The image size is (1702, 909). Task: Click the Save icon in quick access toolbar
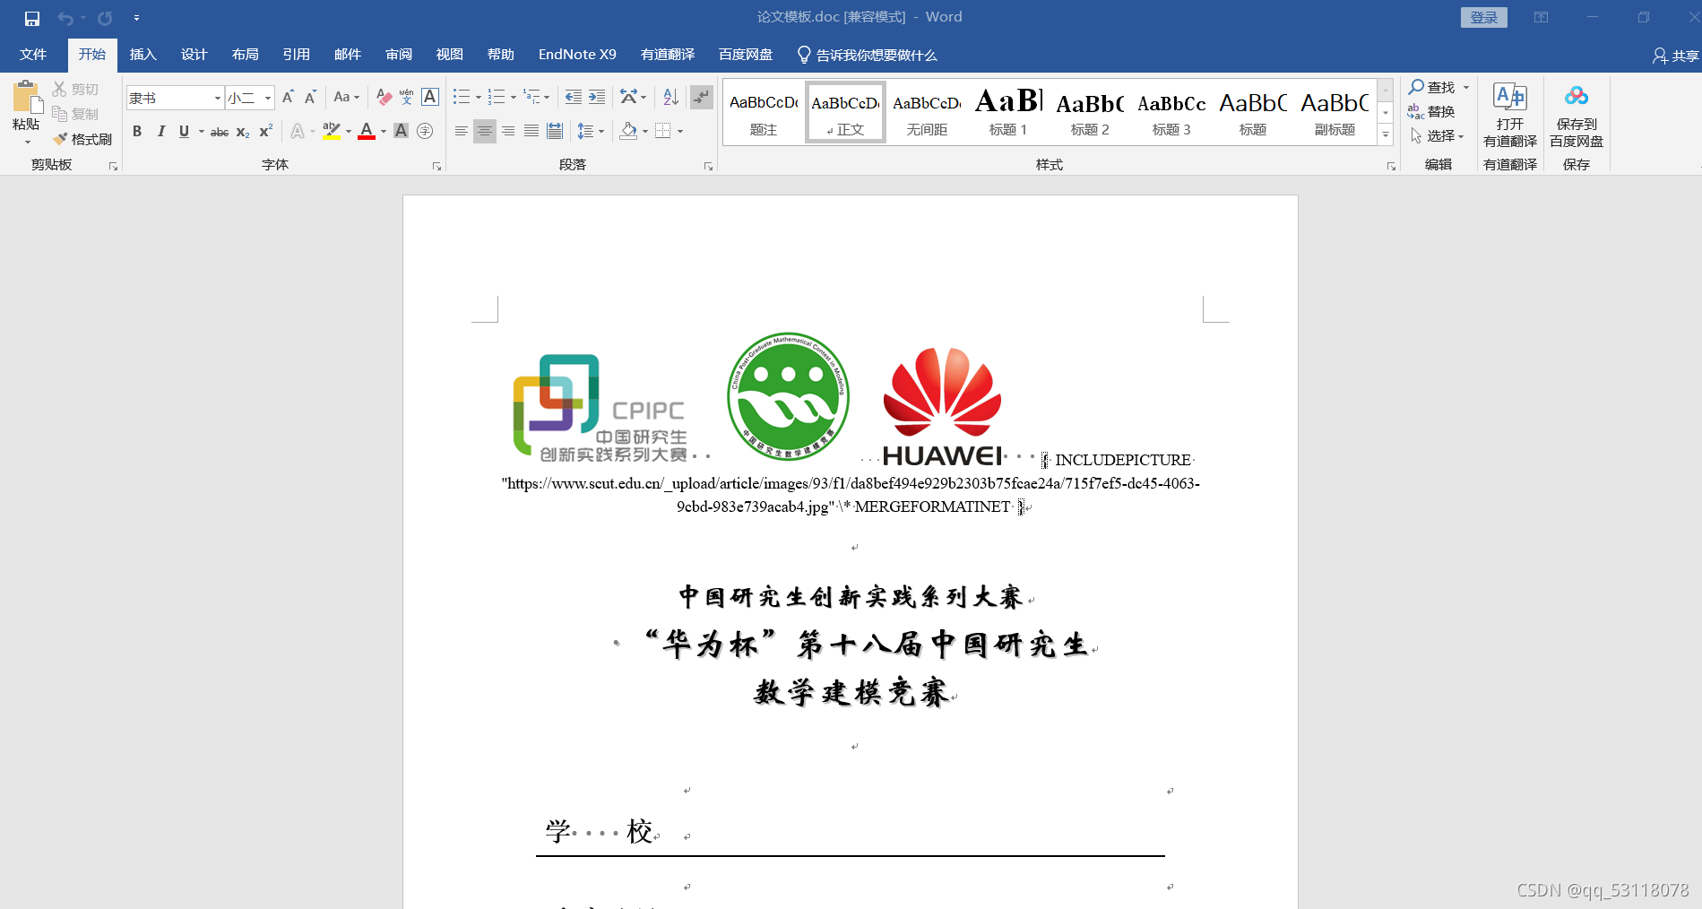tap(32, 18)
